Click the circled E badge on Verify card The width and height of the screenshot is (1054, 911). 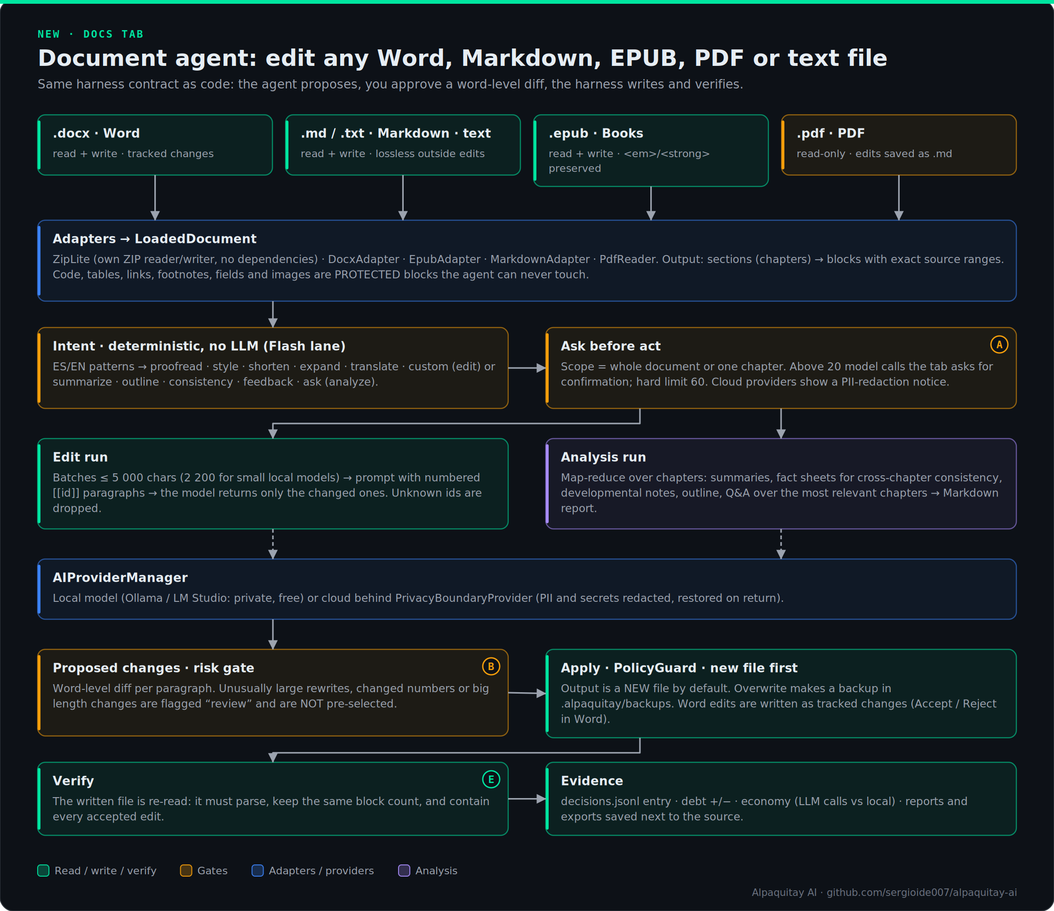[x=491, y=779]
